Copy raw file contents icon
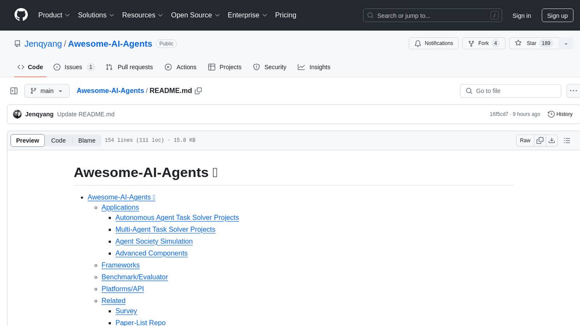The width and height of the screenshot is (580, 326). point(540,140)
